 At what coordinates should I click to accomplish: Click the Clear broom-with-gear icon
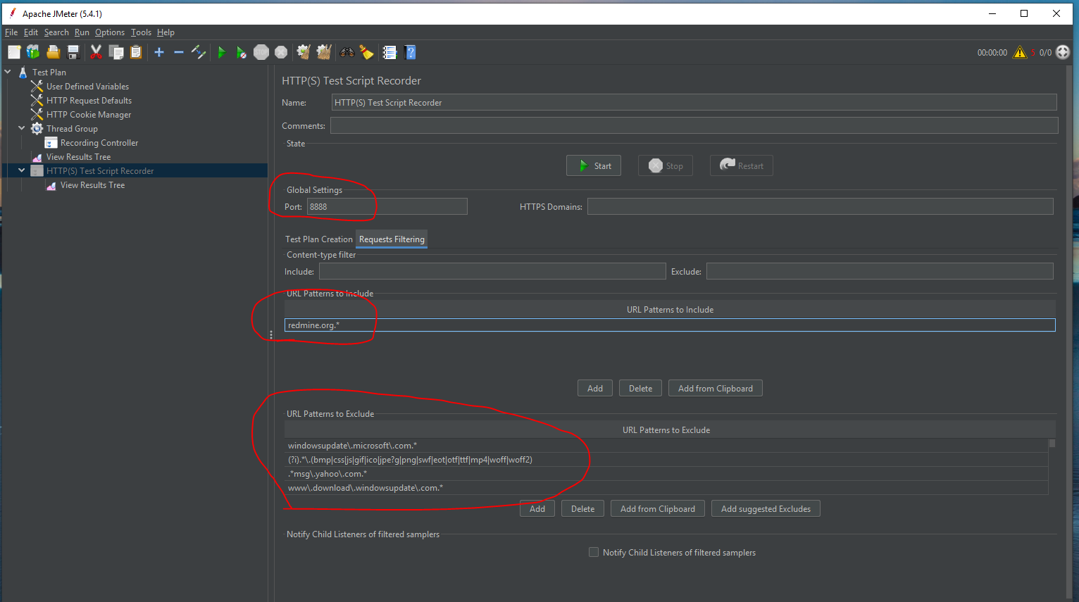tap(304, 52)
